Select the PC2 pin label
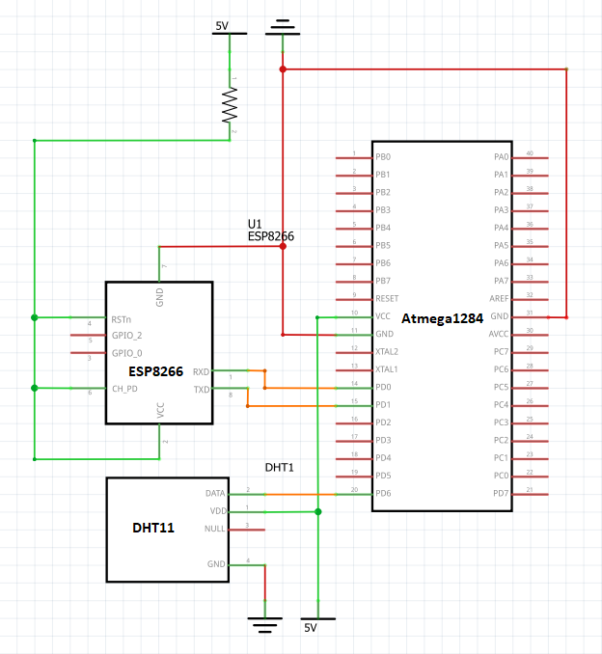Viewport: 602px width, 654px height. point(502,440)
